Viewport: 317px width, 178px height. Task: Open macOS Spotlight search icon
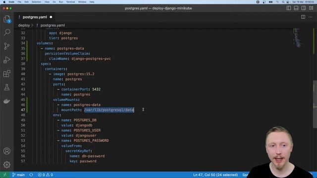283,2
